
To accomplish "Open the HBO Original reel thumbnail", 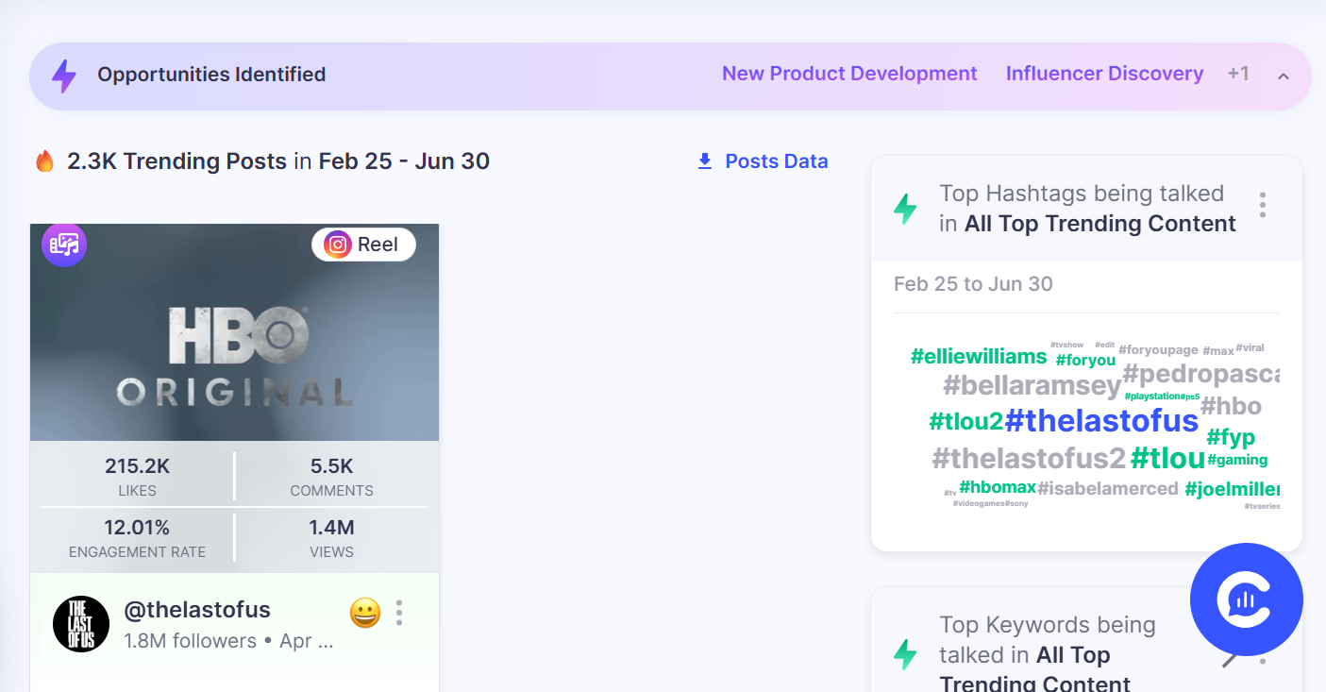I will 234,332.
